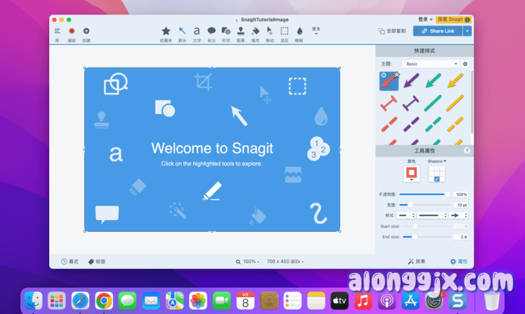Open the red Color (颜色) swatch

coord(411,172)
